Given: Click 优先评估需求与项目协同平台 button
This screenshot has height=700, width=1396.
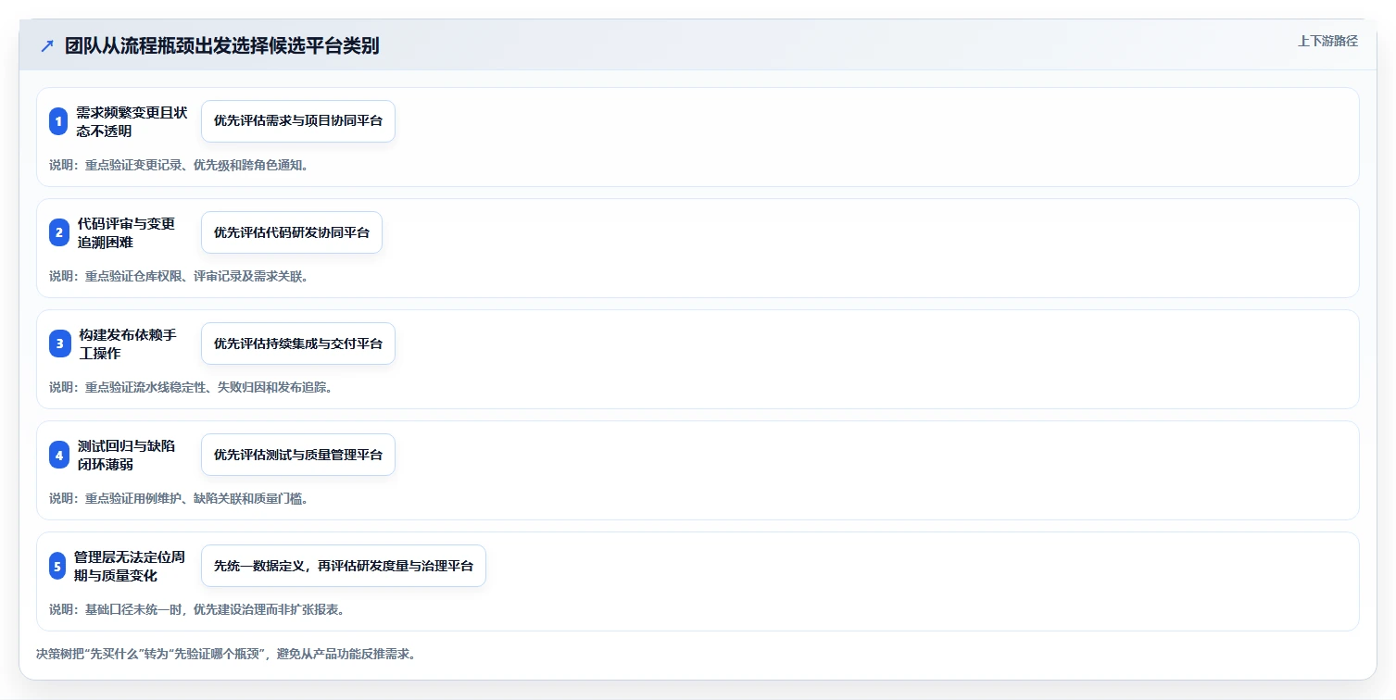Looking at the screenshot, I should point(298,121).
